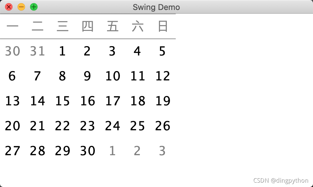Click date 9 in the calendar

87,76
